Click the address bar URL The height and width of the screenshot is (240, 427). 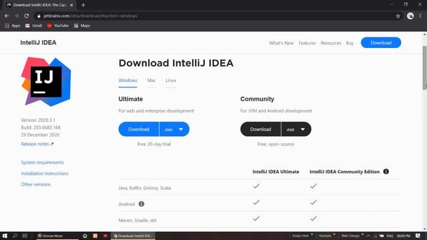coord(91,16)
